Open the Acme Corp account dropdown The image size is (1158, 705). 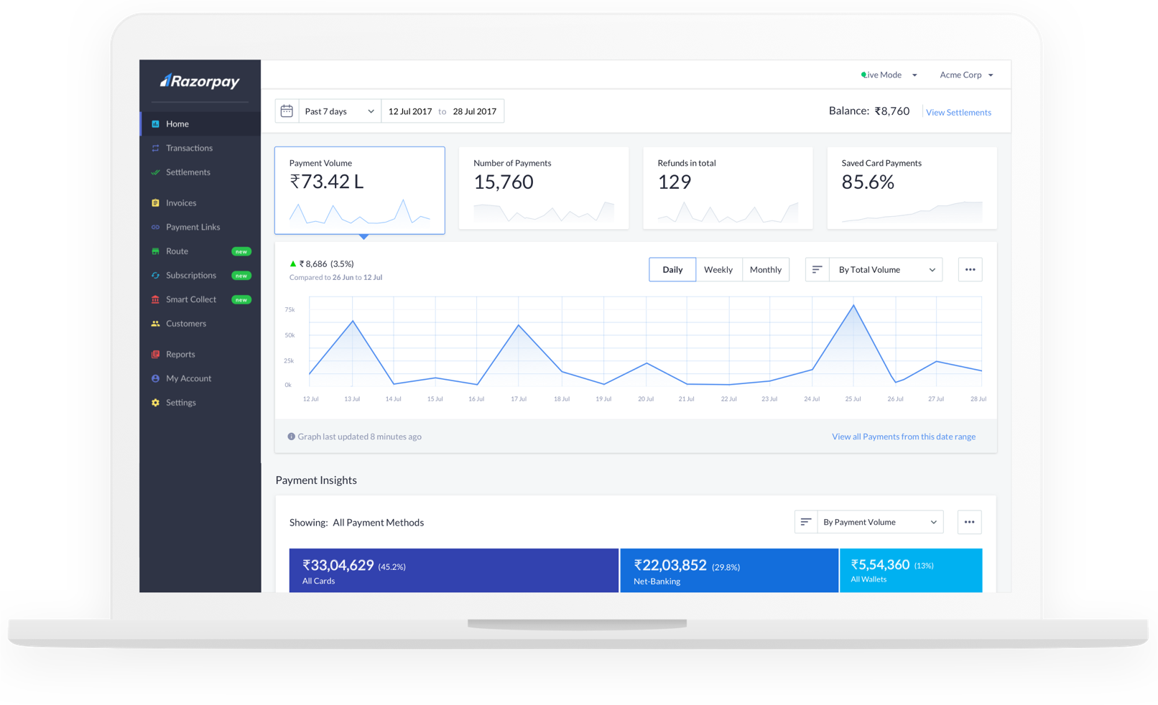coord(966,75)
